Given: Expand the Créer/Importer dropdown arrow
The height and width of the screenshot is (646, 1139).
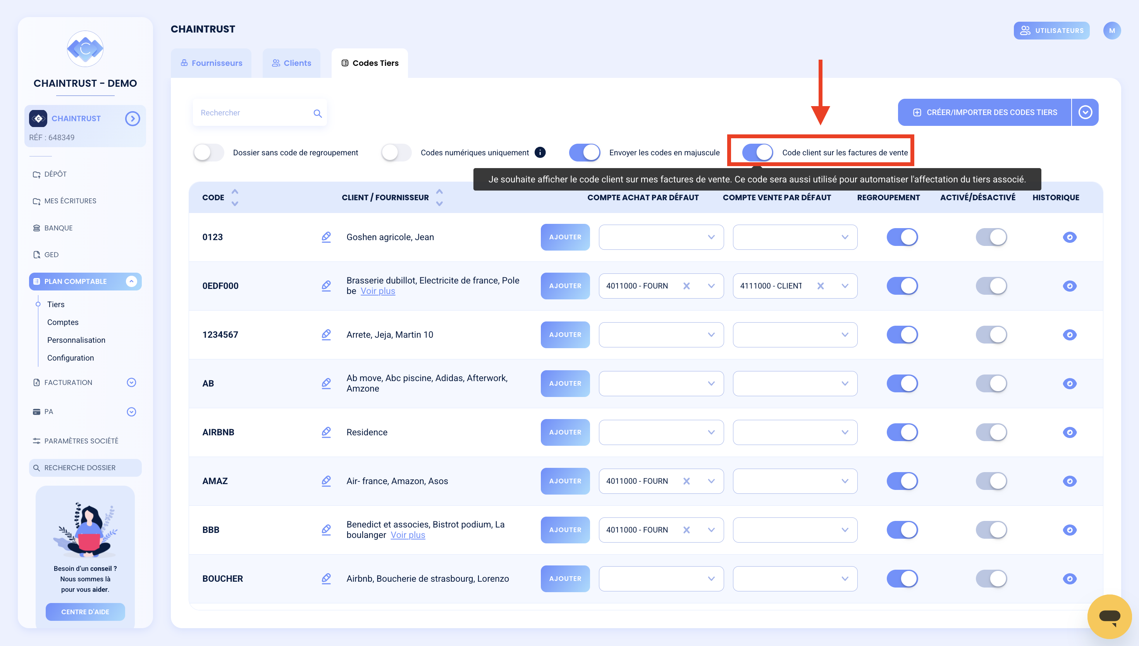Looking at the screenshot, I should [x=1085, y=112].
